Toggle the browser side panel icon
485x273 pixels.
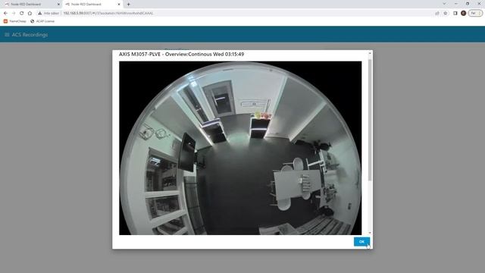coord(455,14)
